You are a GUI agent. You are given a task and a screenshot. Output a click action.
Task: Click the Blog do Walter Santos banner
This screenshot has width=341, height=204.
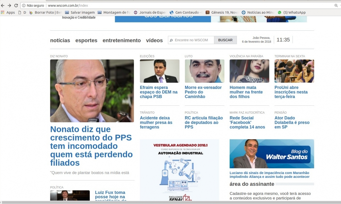pos(272,154)
